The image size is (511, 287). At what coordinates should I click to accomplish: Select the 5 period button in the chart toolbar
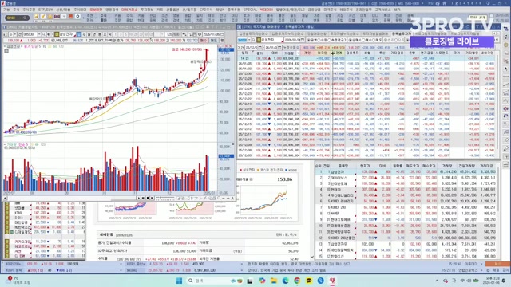tap(126, 34)
